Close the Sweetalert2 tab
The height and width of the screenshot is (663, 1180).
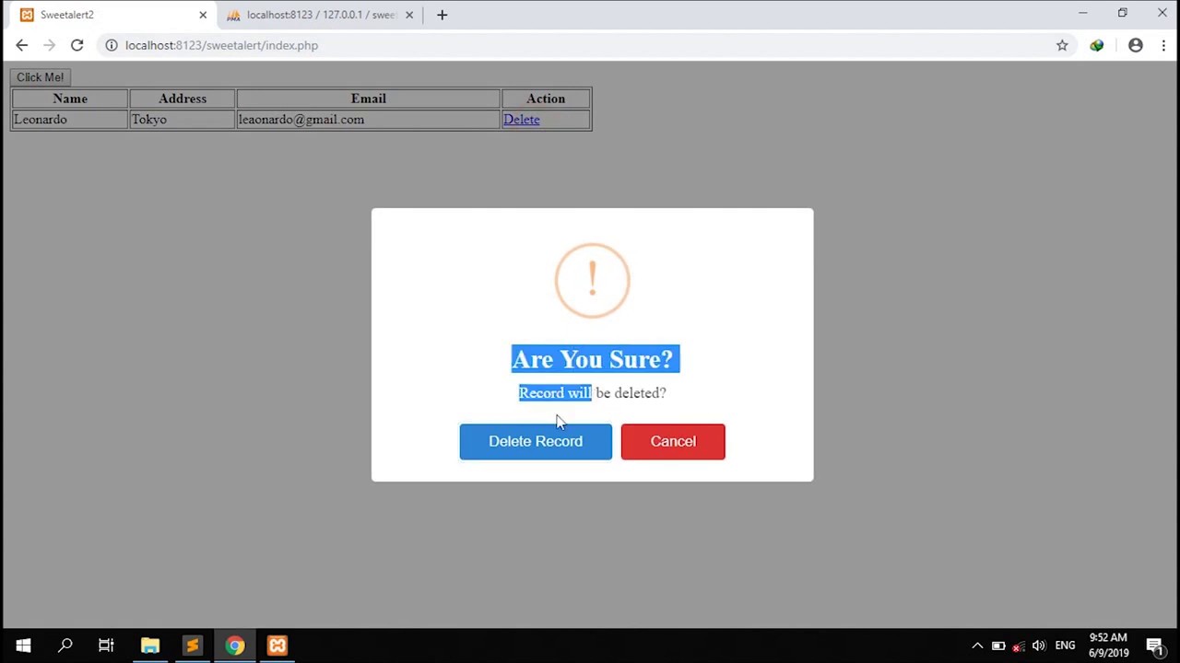203,15
